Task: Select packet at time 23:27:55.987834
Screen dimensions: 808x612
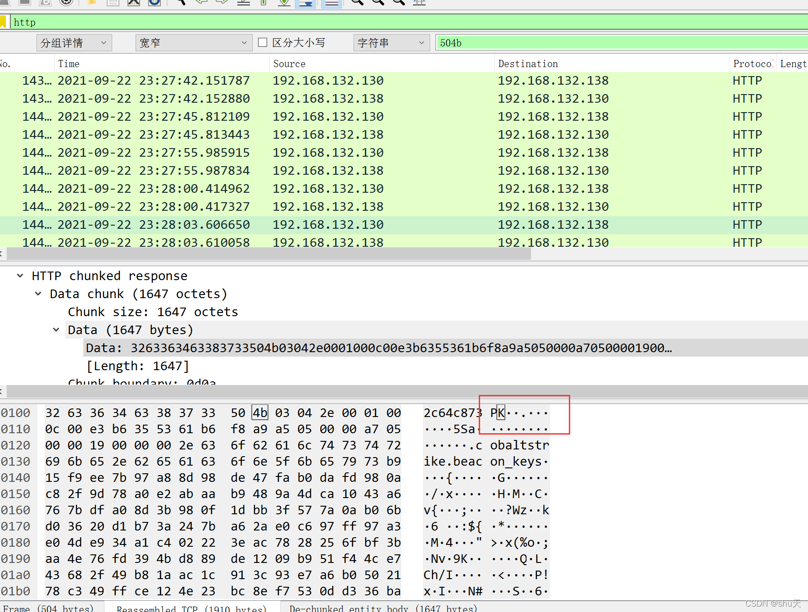Action: pos(404,171)
